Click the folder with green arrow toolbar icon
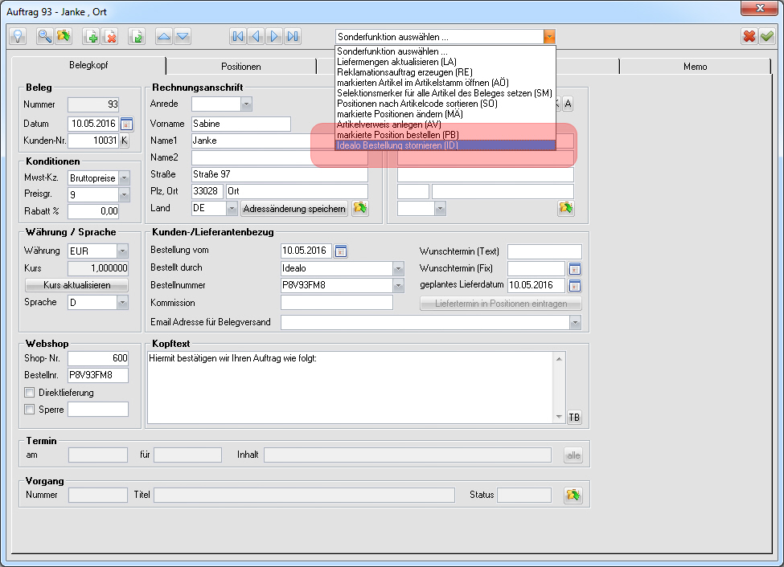This screenshot has width=784, height=567. 64,36
